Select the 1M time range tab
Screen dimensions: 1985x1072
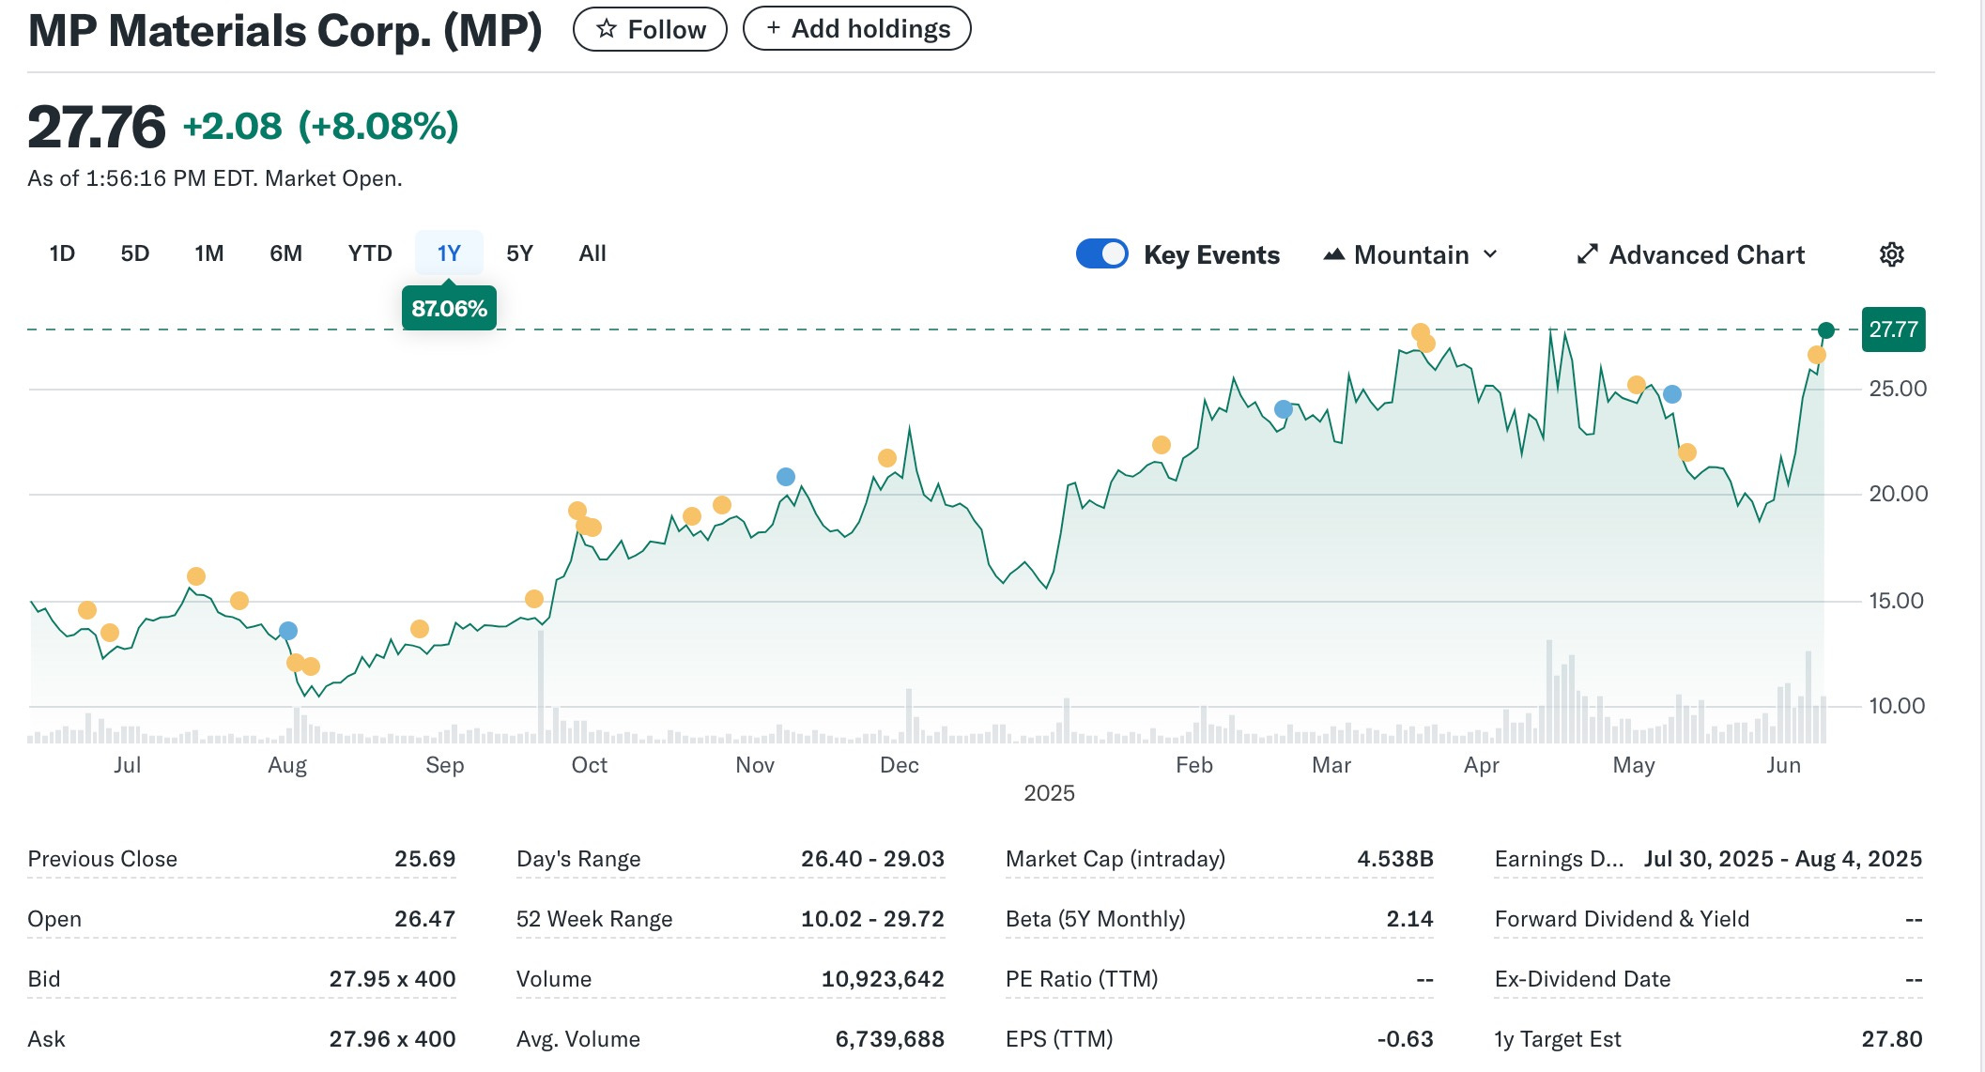tap(209, 253)
